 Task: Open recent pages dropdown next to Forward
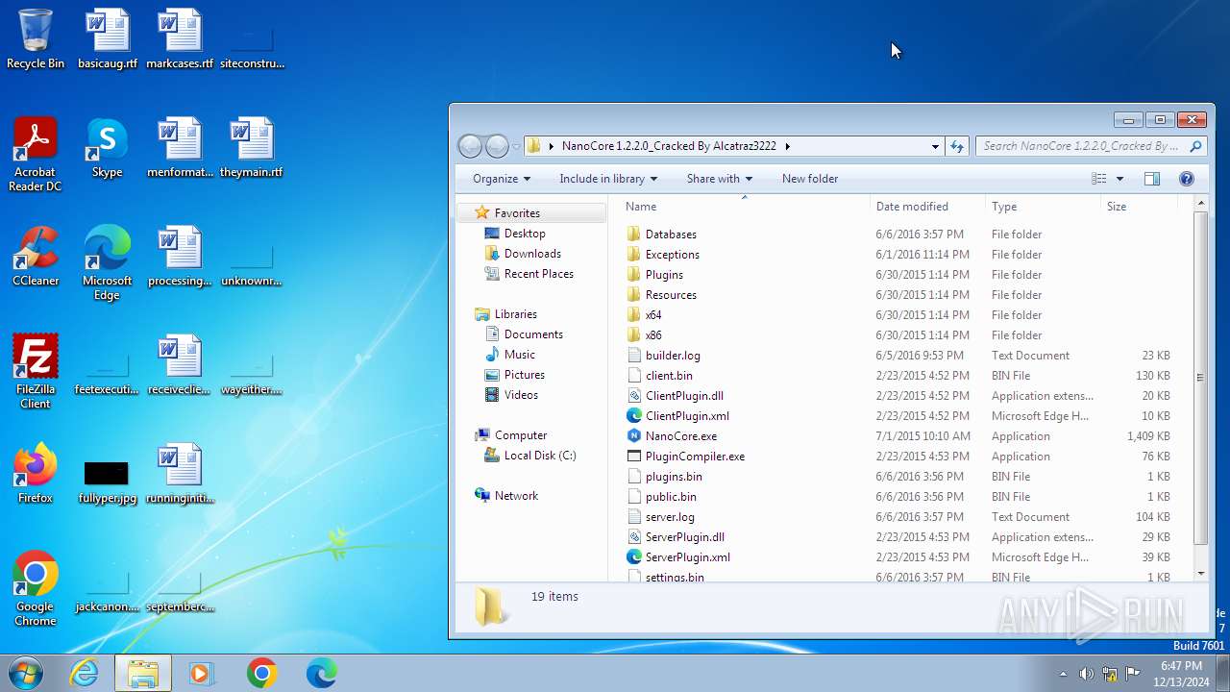click(x=517, y=147)
